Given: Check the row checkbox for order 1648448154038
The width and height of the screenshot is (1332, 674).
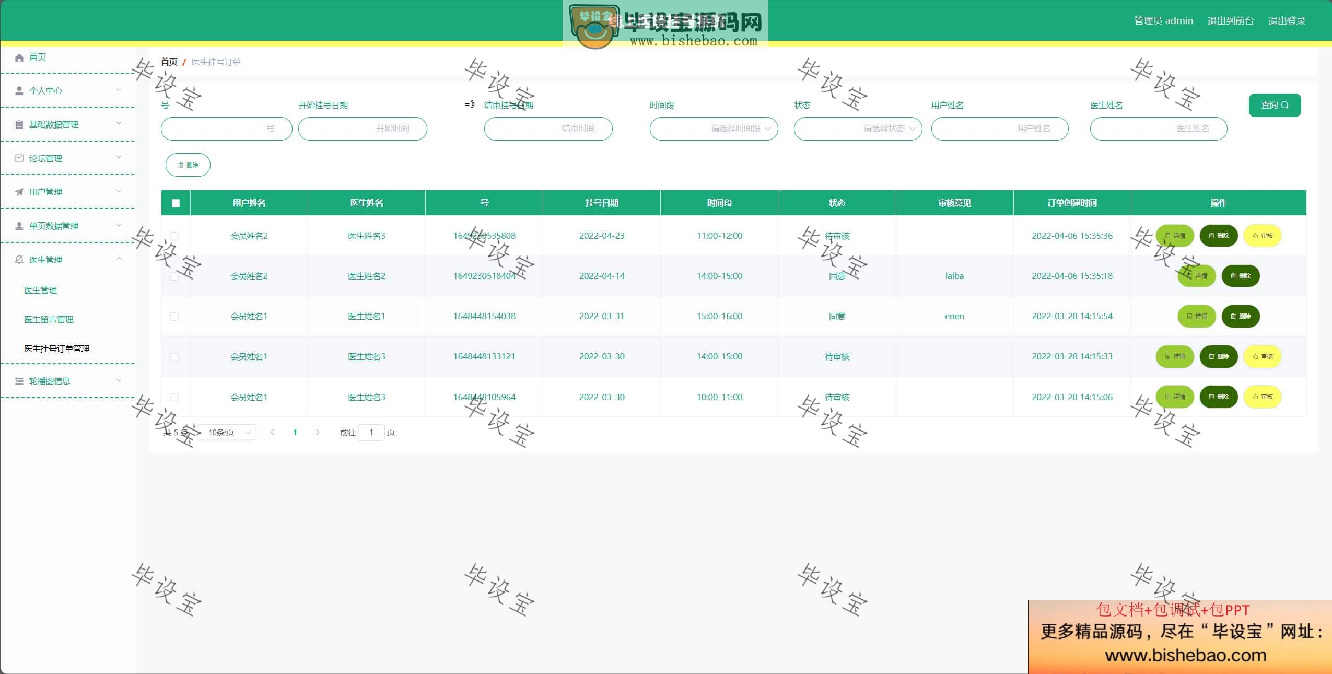Looking at the screenshot, I should click(x=174, y=317).
